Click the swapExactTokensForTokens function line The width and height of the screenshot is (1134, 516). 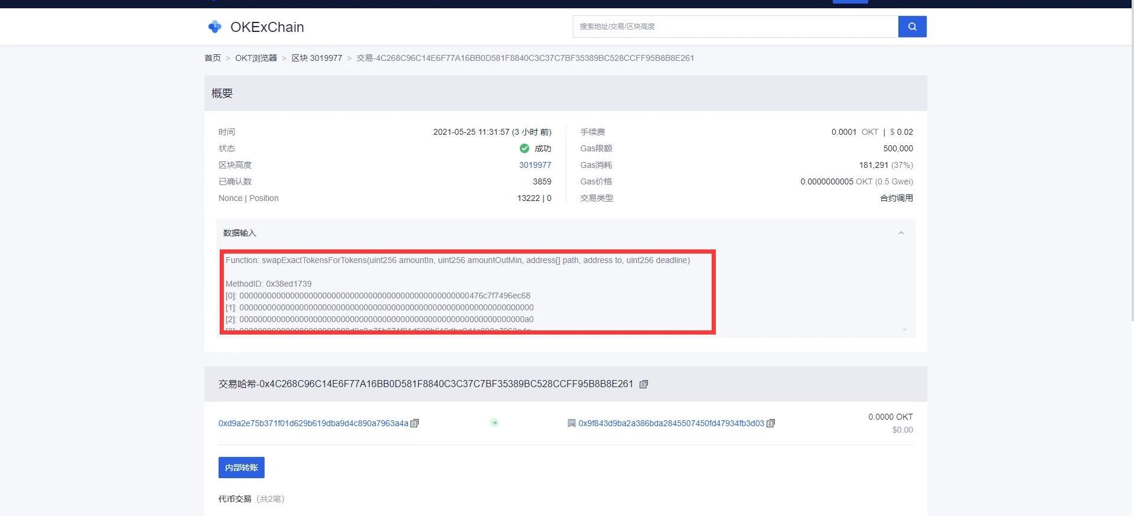458,260
